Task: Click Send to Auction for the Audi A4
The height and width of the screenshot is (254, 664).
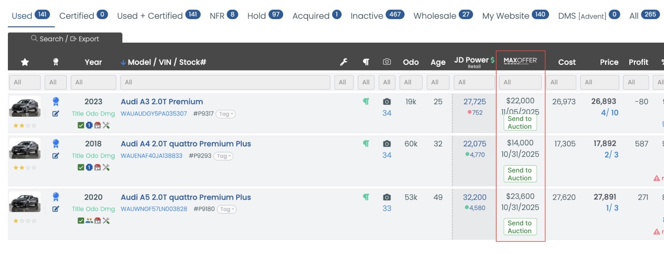Action: coord(519,174)
